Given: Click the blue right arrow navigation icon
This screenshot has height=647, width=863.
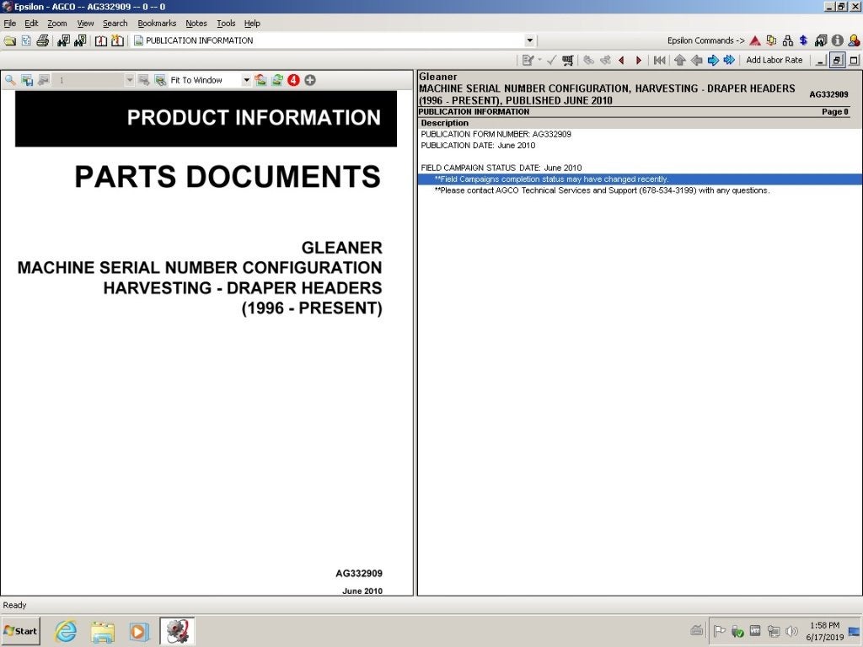Looking at the screenshot, I should tap(713, 60).
